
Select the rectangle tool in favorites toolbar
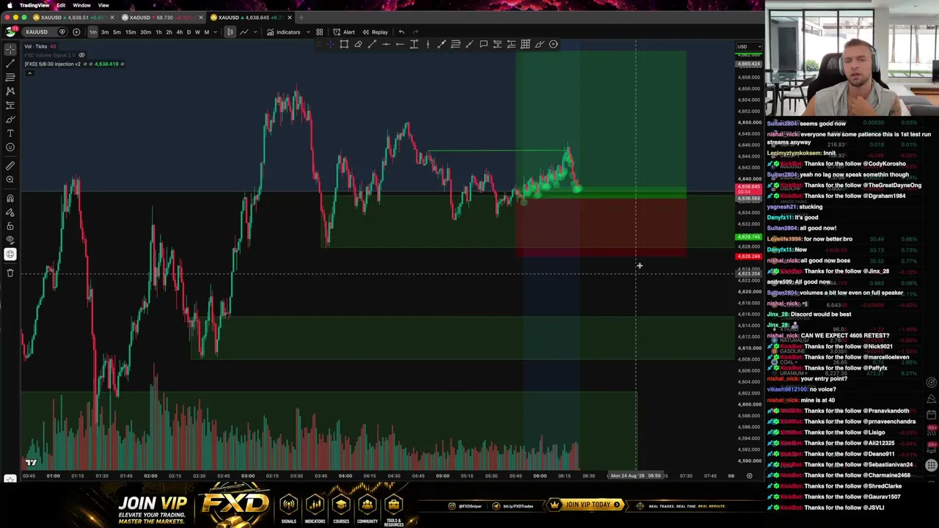pyautogui.click(x=344, y=44)
